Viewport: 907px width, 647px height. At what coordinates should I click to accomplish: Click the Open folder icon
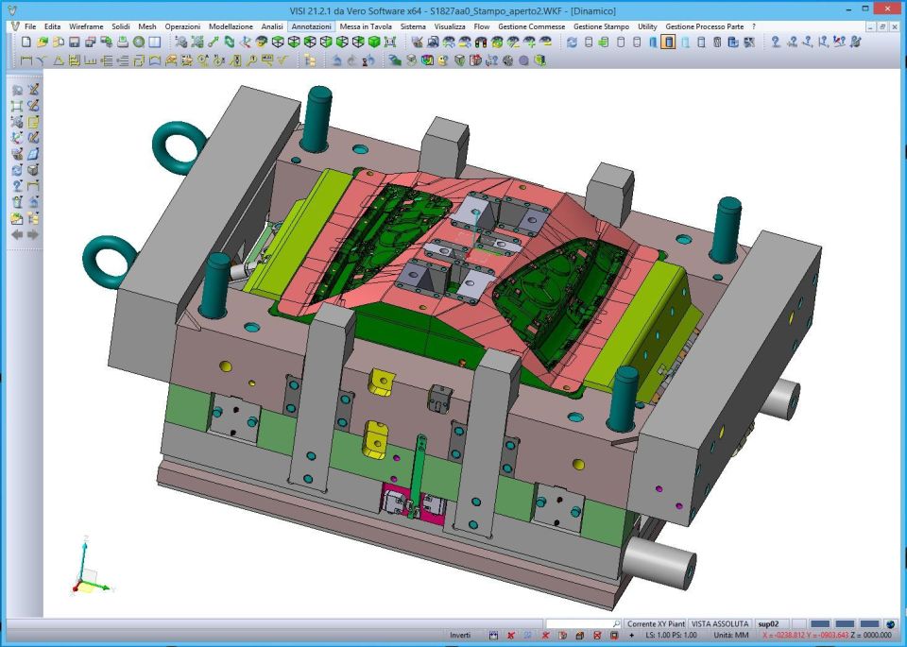coord(43,42)
